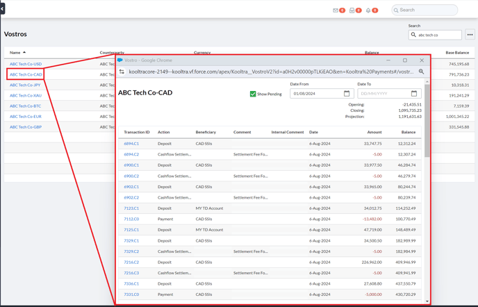Image resolution: width=478 pixels, height=307 pixels.
Task: Open the Date From calendar picker
Action: [347, 94]
